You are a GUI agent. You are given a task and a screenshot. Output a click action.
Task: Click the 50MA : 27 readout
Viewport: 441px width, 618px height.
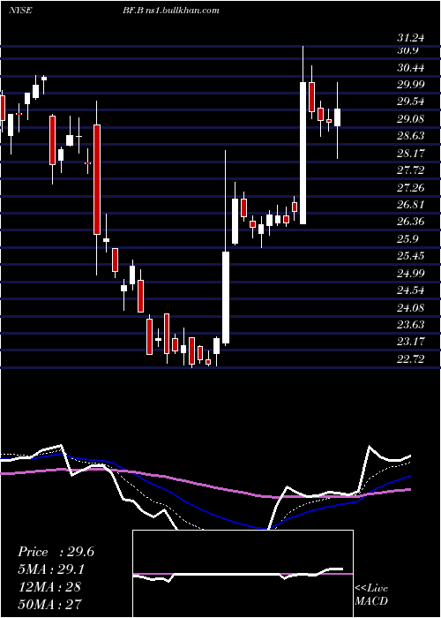pos(50,604)
